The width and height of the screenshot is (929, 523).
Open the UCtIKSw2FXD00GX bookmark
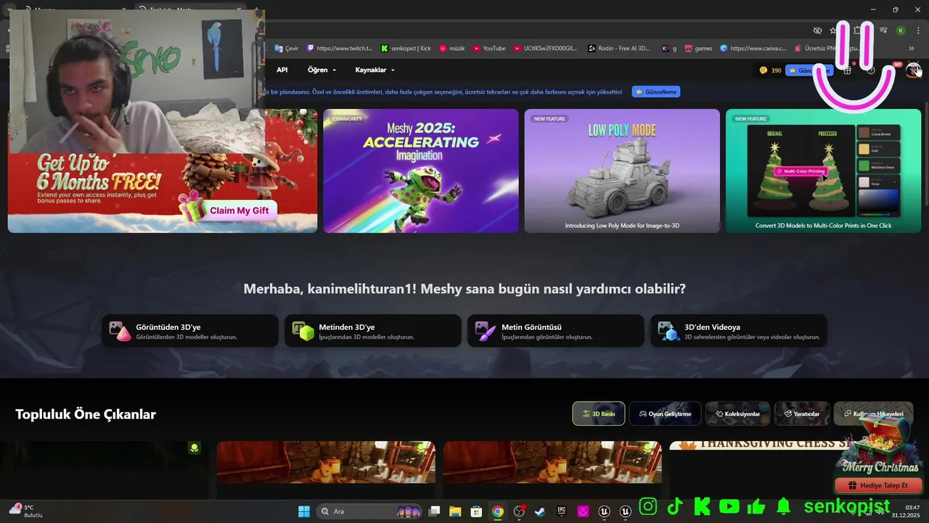[545, 49]
